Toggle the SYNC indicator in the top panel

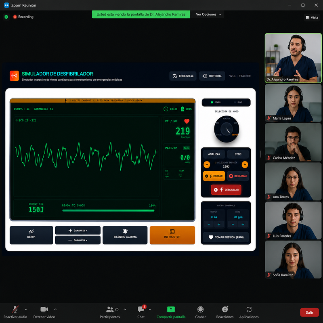238,103
